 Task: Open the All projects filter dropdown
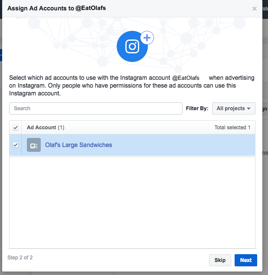point(233,108)
